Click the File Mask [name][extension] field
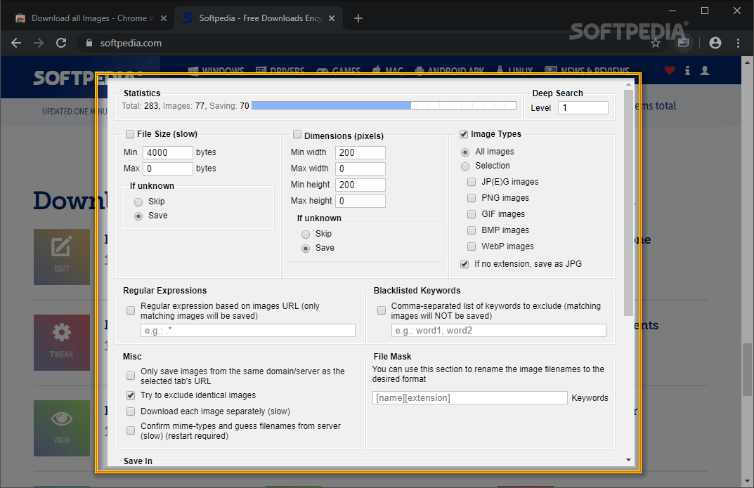 coord(470,397)
